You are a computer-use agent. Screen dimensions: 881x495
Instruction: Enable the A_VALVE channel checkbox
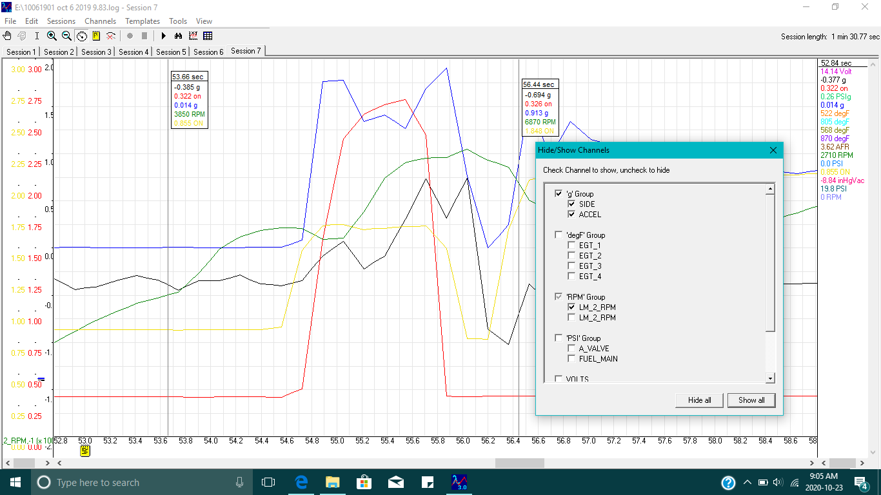tap(571, 348)
